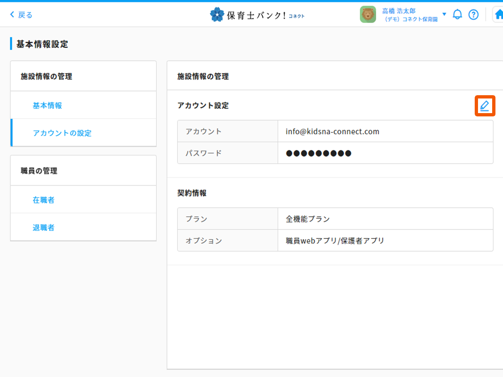503x377 pixels.
Task: Click the back chevron arrow icon
Action: coord(12,15)
